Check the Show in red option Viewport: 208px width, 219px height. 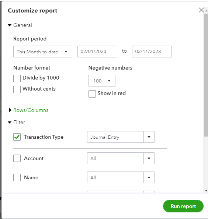(92, 94)
